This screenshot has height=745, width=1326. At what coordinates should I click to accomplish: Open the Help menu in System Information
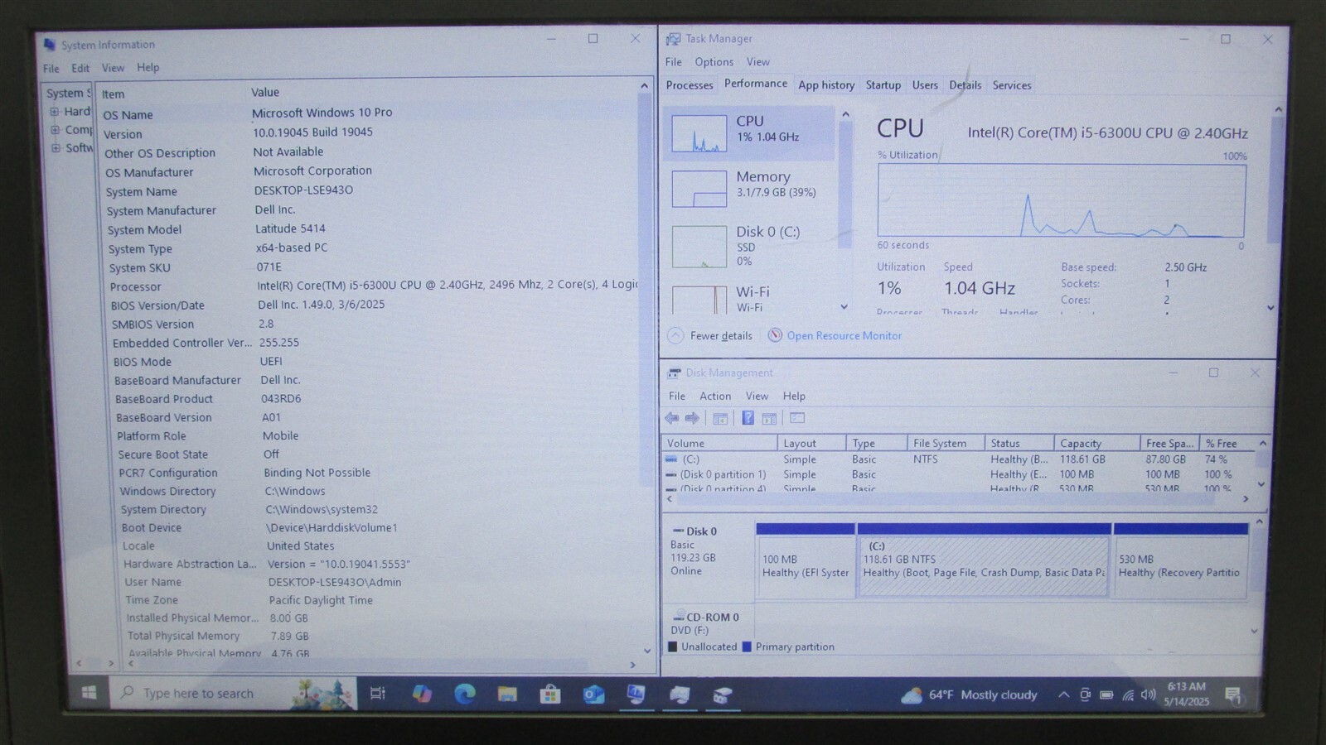point(148,68)
